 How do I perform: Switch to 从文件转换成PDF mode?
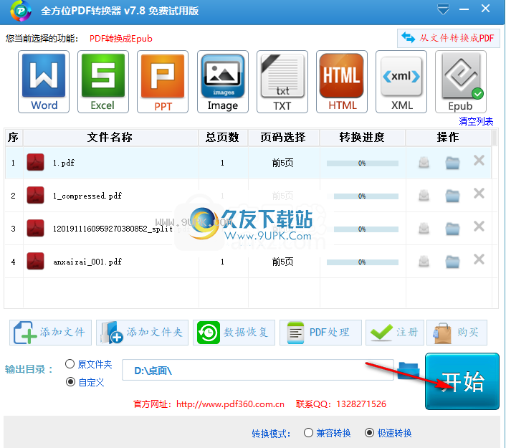pyautogui.click(x=448, y=38)
